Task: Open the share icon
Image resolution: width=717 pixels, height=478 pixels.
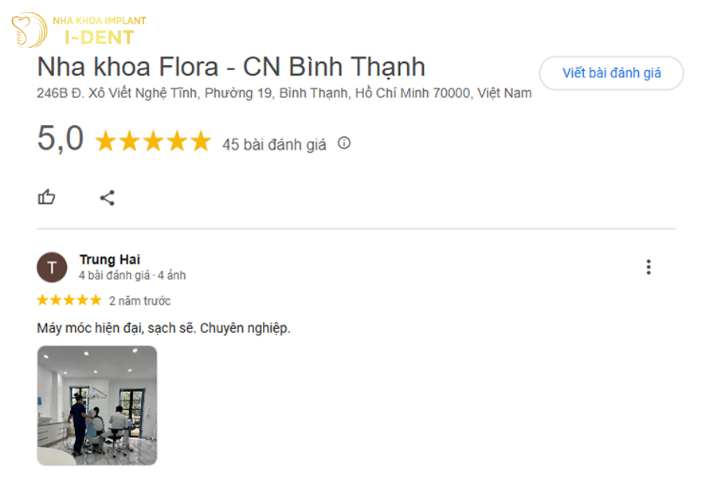Action: point(107,197)
